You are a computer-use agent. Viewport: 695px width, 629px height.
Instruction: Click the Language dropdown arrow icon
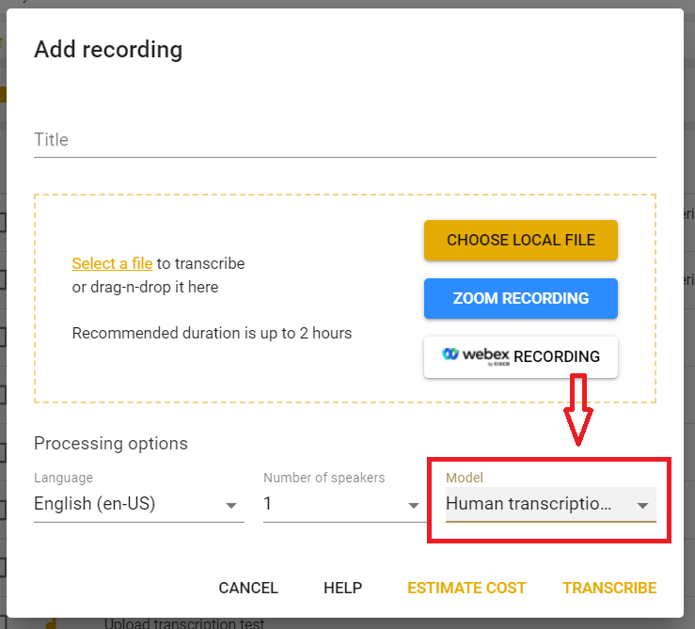pos(231,506)
